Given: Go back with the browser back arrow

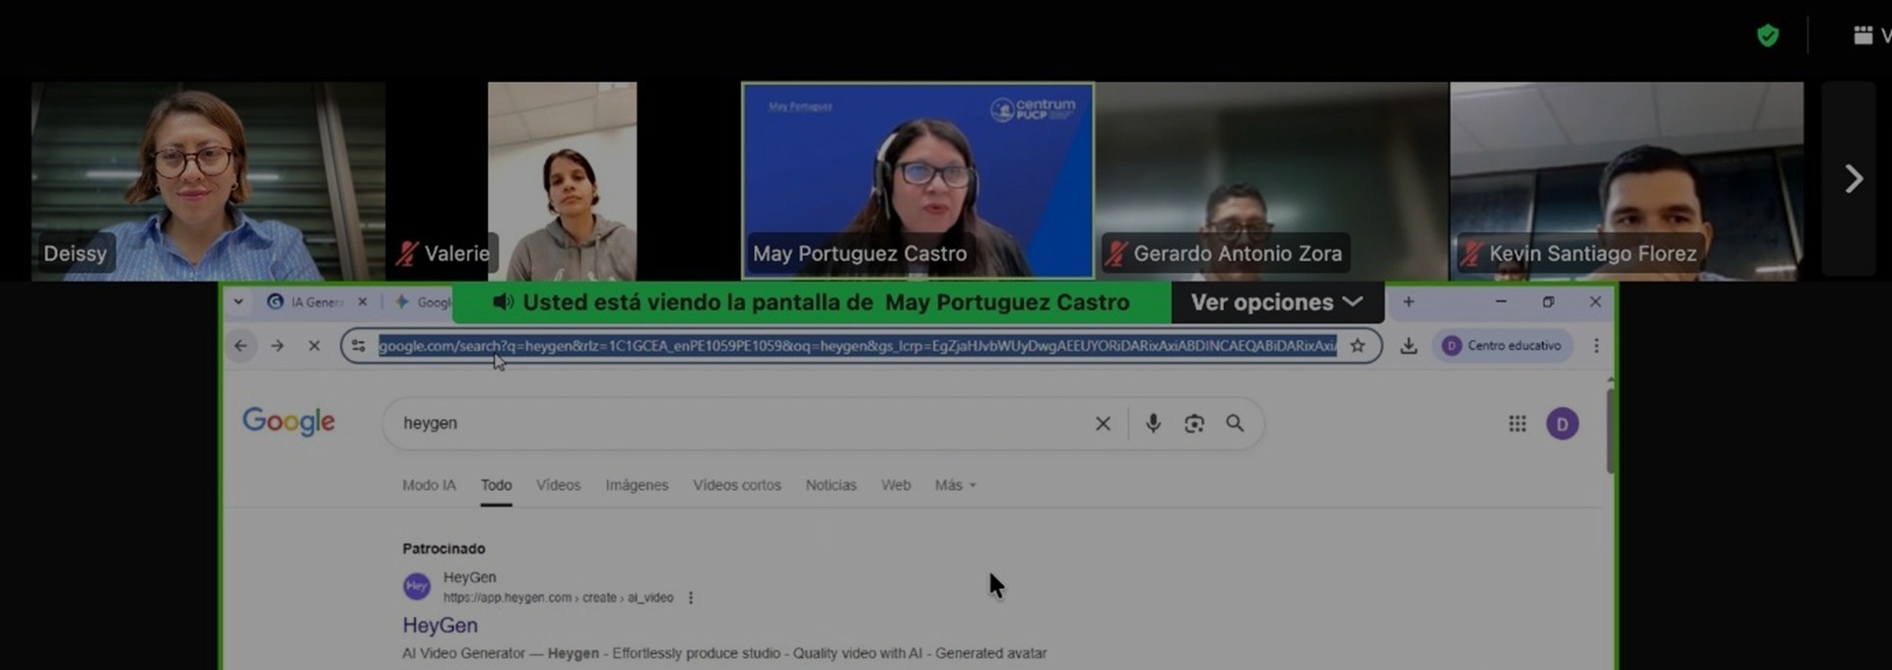Looking at the screenshot, I should [241, 346].
